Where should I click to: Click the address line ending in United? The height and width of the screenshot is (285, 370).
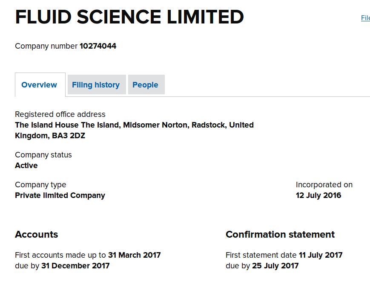click(x=134, y=125)
